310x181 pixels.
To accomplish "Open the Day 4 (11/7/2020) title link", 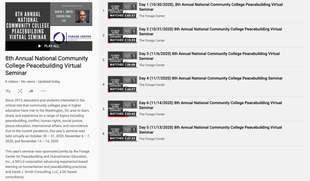I will (x=211, y=78).
